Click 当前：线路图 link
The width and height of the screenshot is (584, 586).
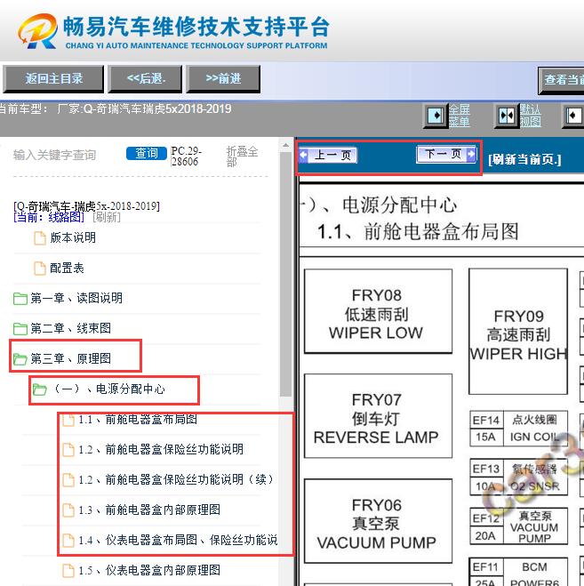point(49,217)
